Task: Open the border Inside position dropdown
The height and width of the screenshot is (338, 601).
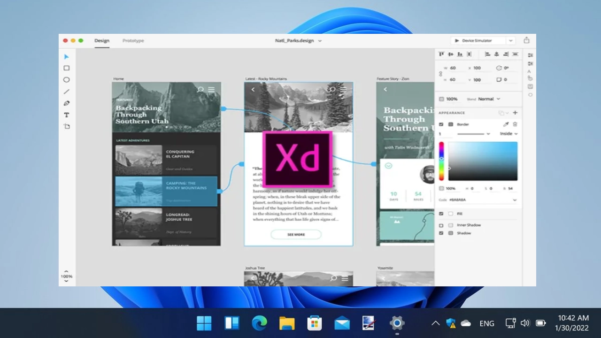Action: [x=509, y=134]
